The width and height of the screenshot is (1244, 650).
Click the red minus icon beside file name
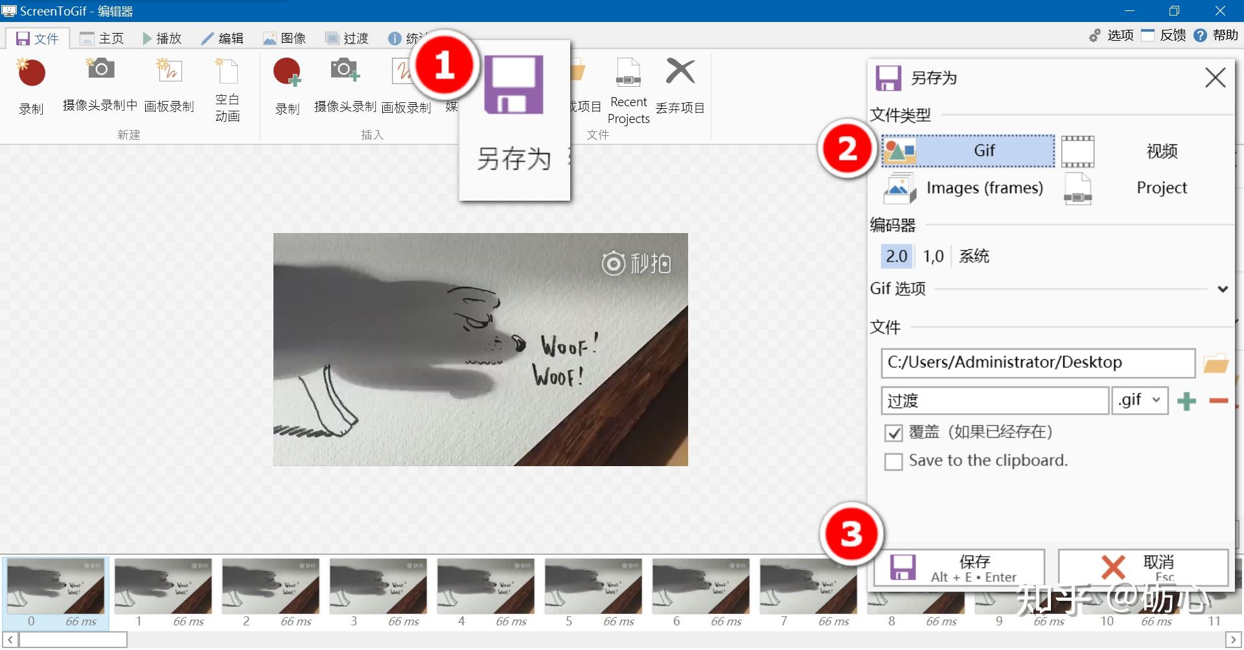[x=1219, y=401]
